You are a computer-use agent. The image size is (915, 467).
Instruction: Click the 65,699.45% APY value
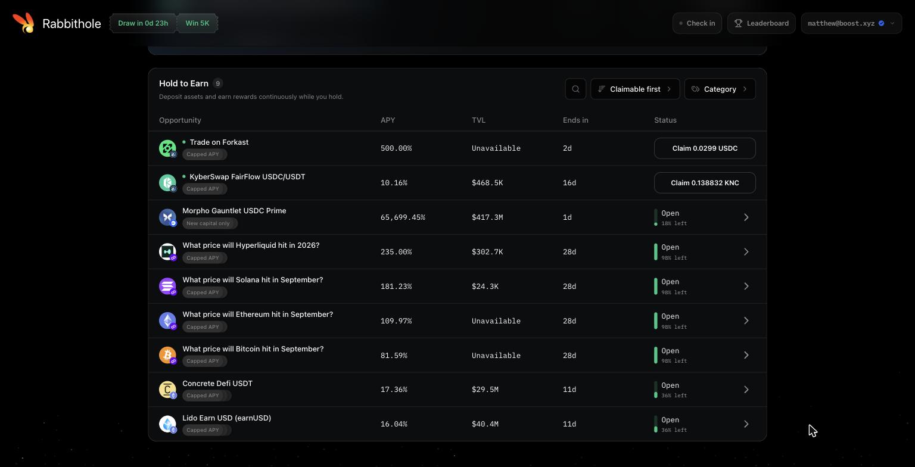click(403, 217)
